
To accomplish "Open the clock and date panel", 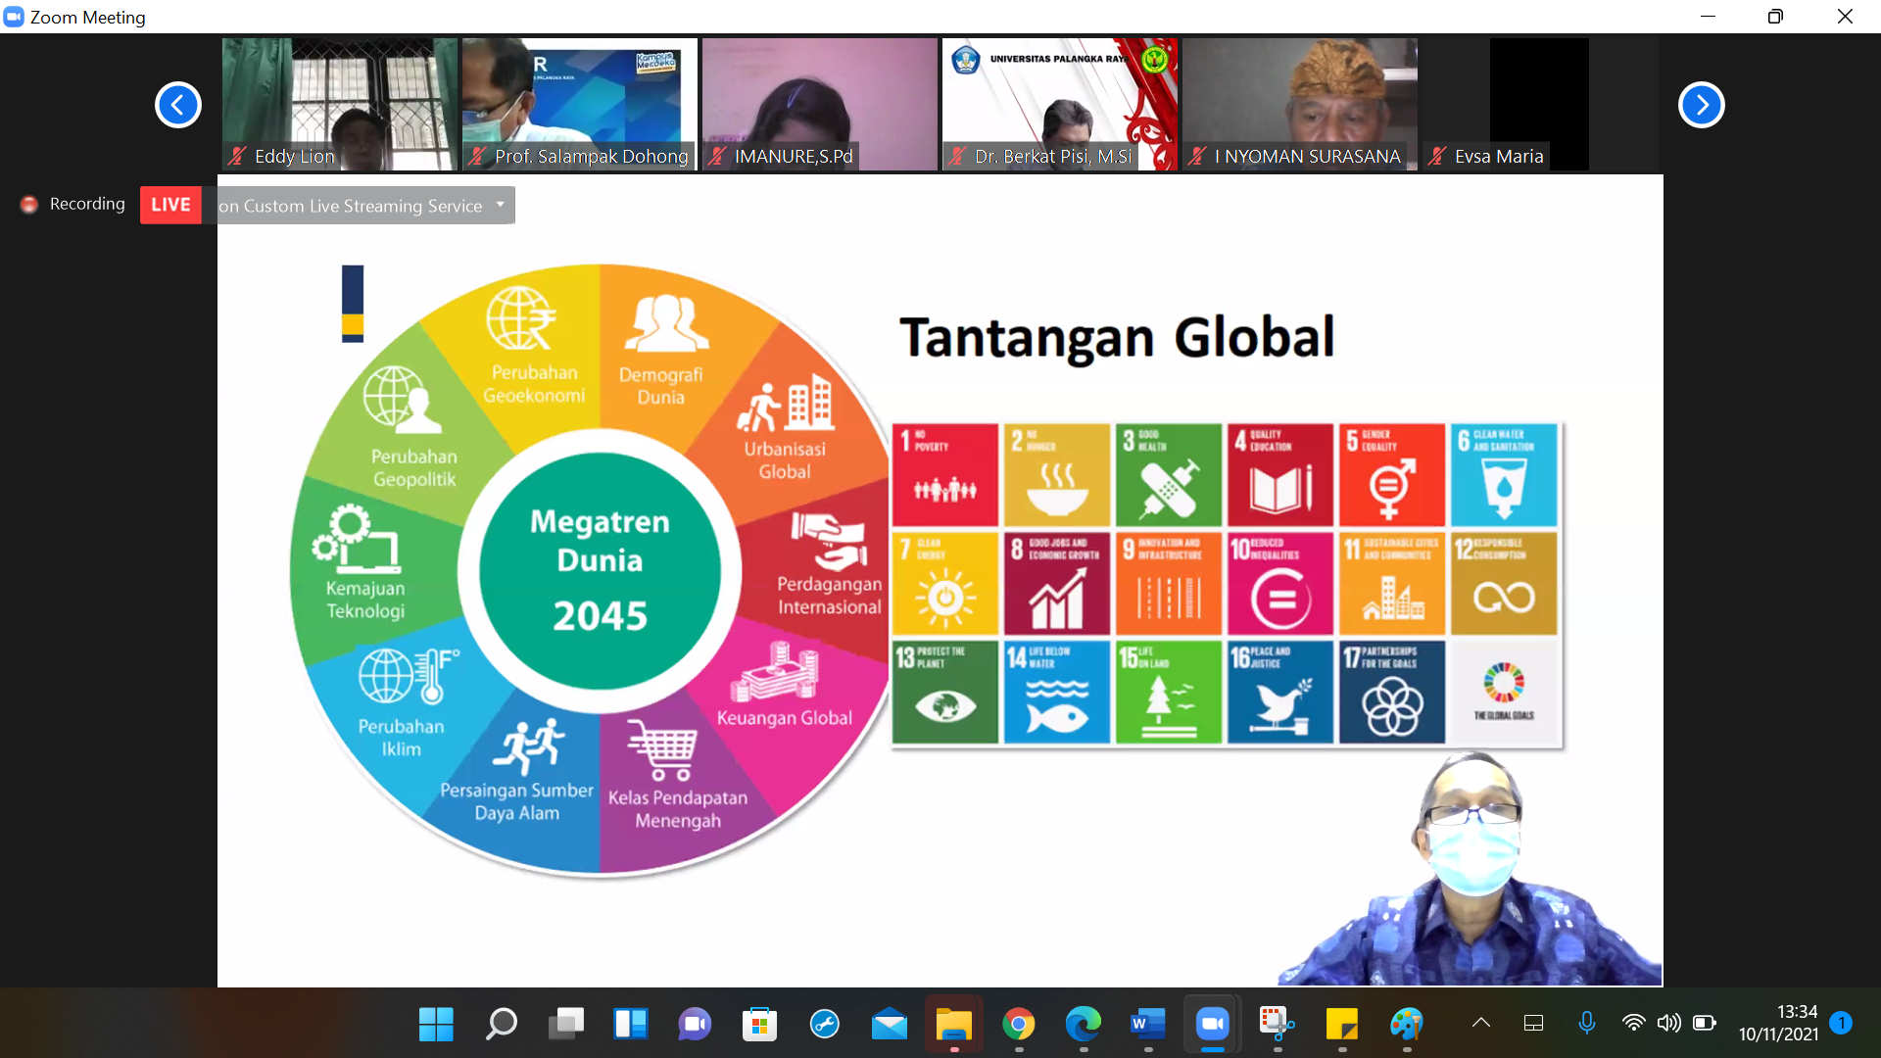I will click(x=1778, y=1023).
